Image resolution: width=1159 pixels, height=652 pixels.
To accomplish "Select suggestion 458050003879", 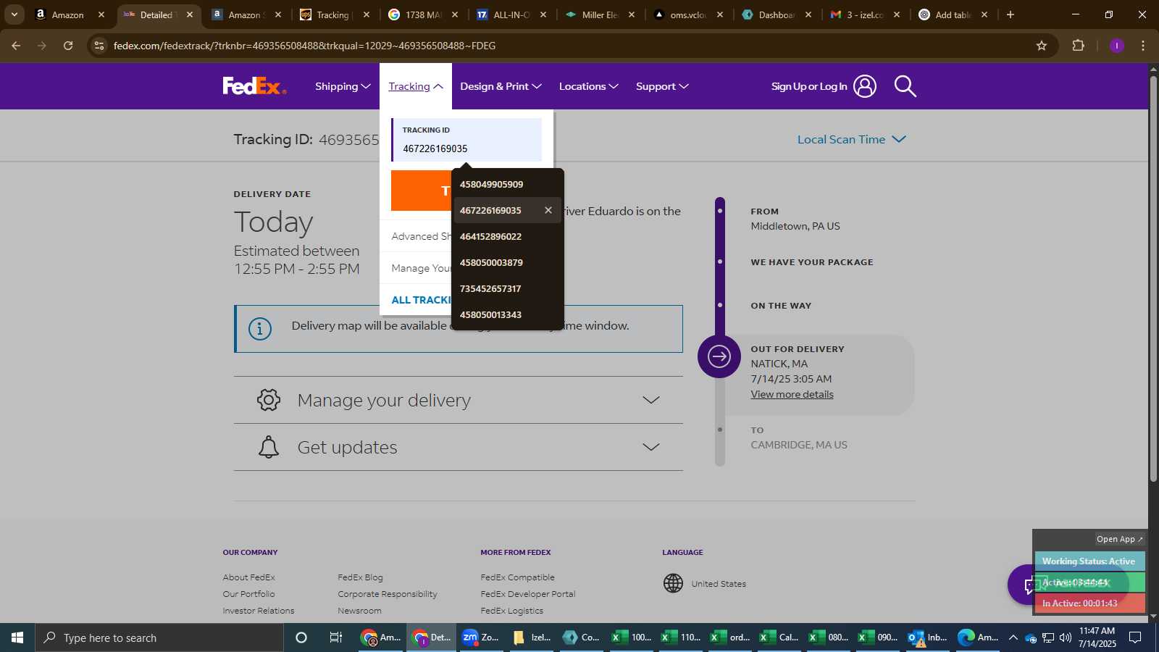I will tap(507, 262).
